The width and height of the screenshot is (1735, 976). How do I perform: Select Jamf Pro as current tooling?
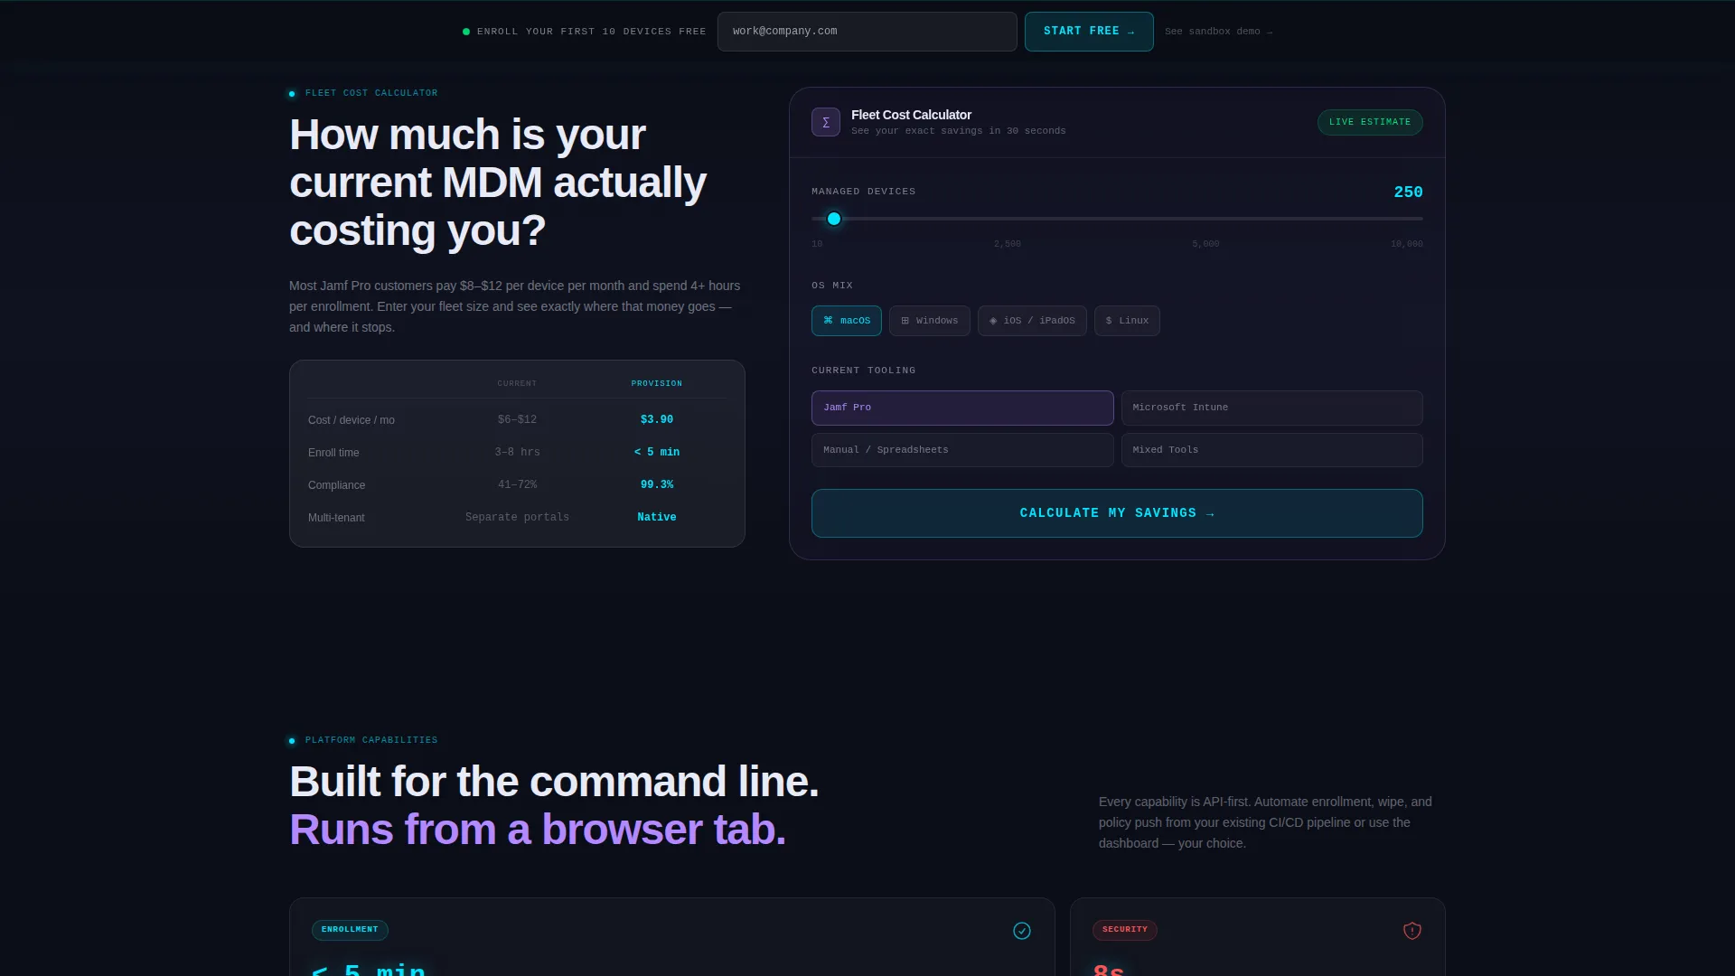coord(962,408)
